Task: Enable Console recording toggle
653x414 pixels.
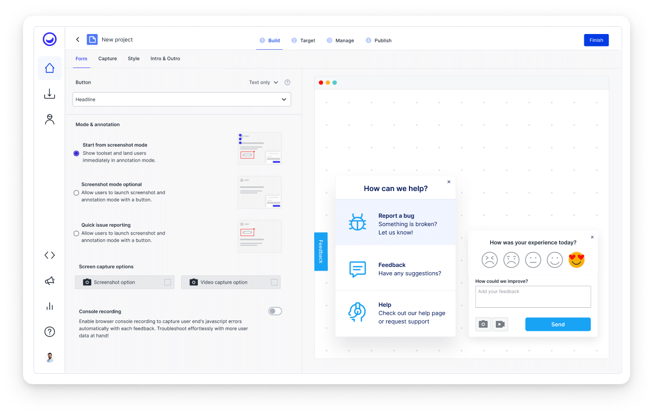Action: point(274,311)
